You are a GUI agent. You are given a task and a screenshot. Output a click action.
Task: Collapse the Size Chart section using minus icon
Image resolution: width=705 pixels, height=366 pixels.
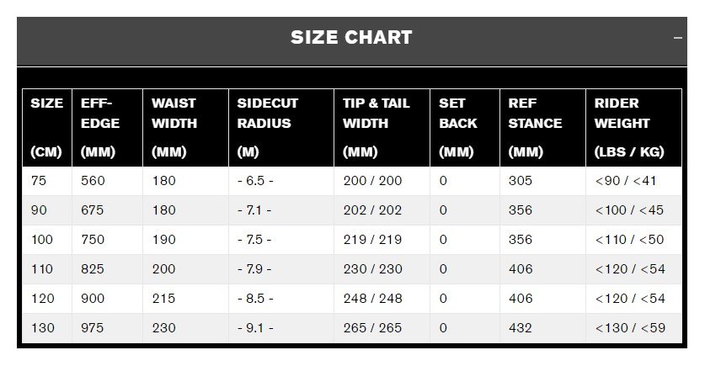[x=677, y=38]
